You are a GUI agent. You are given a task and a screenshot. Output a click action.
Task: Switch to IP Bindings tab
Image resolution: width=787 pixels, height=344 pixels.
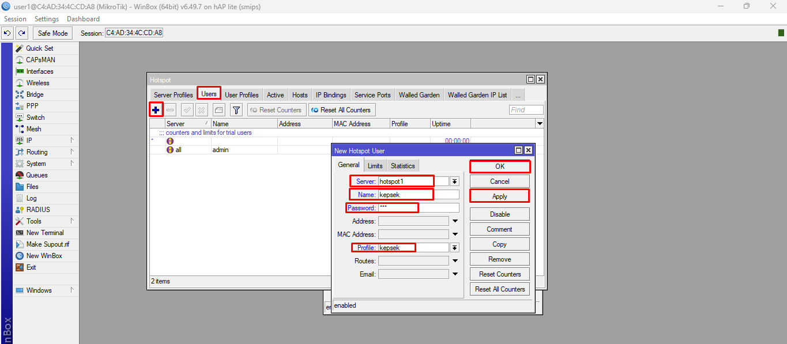coord(331,95)
